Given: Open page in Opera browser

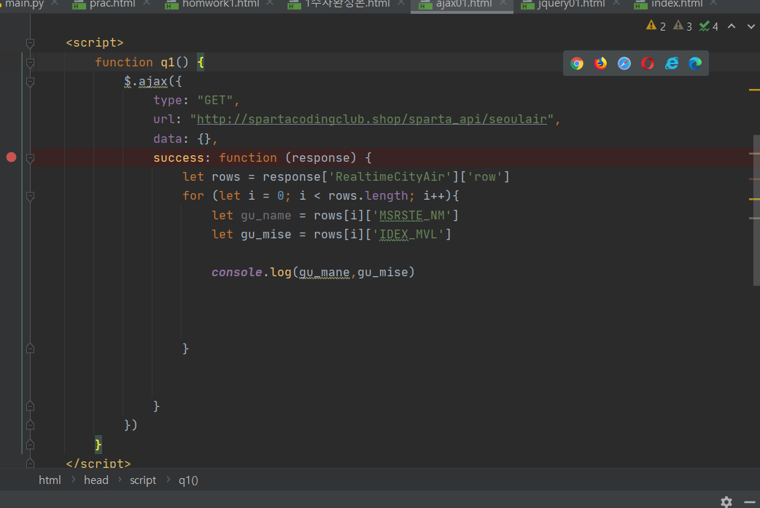Looking at the screenshot, I should point(648,63).
